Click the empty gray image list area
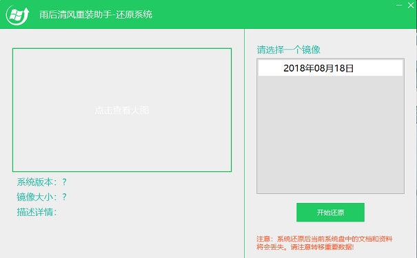The width and height of the screenshot is (417, 258). [330, 135]
